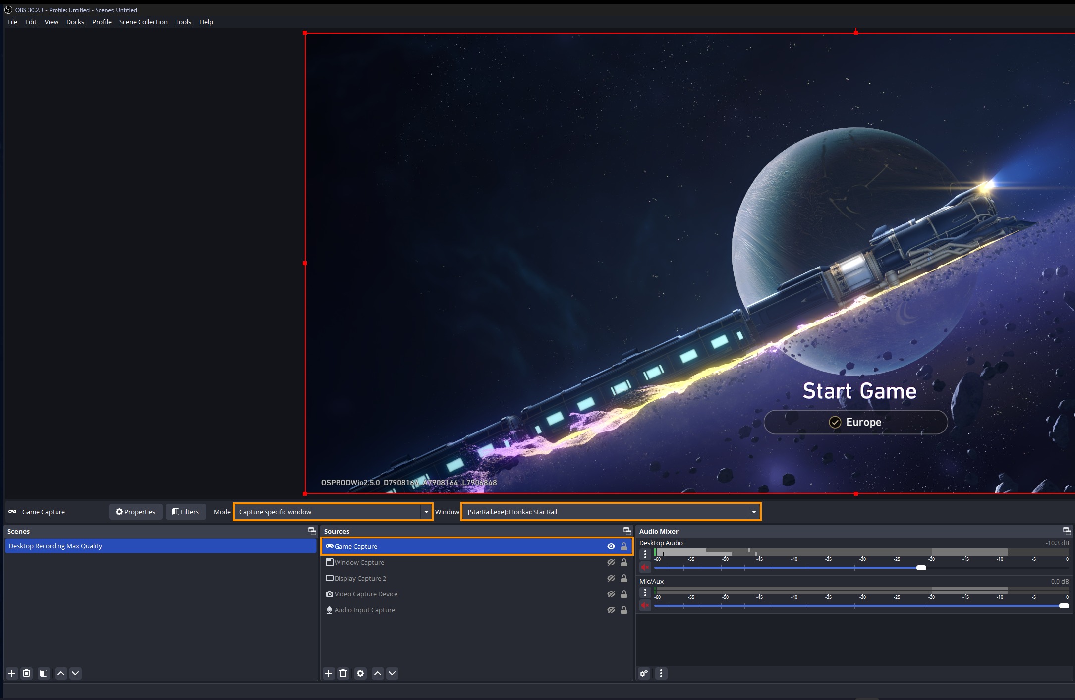This screenshot has height=700, width=1075.
Task: Move source down in list
Action: (x=392, y=673)
